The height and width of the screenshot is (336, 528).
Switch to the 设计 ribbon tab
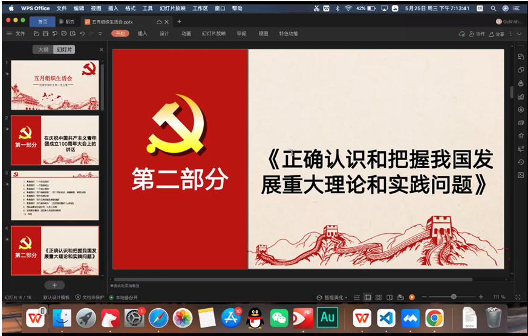tap(165, 34)
